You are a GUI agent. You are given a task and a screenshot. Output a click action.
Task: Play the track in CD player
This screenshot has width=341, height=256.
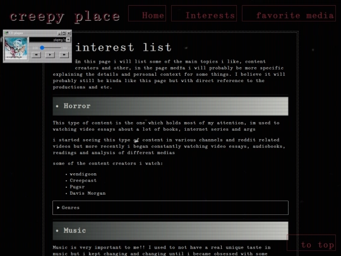pyautogui.click(x=50, y=55)
